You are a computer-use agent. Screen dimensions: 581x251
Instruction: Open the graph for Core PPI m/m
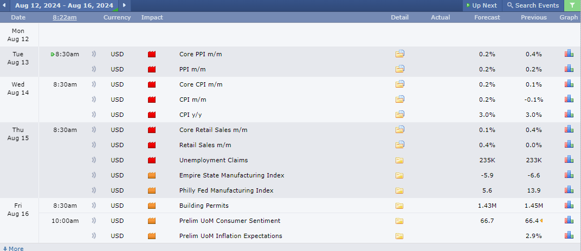point(569,54)
